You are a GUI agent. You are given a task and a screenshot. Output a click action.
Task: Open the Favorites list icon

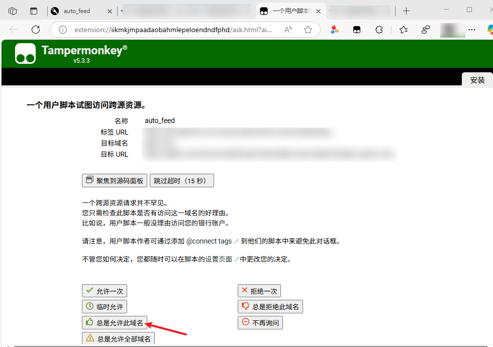pyautogui.click(x=403, y=30)
